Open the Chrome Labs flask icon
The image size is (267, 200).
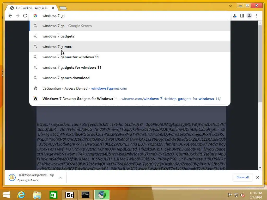[x=235, y=16]
